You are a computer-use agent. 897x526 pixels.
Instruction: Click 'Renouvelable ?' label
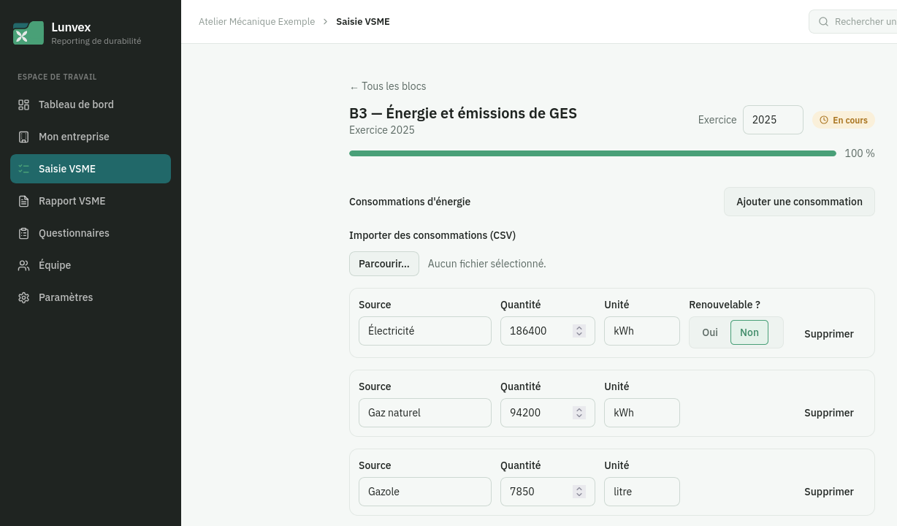[x=725, y=305]
